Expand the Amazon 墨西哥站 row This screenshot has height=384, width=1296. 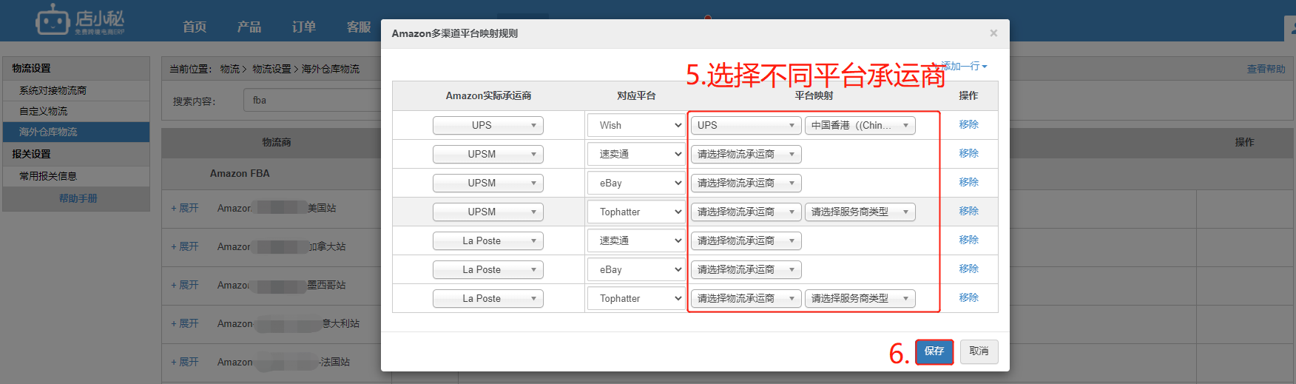click(x=185, y=285)
